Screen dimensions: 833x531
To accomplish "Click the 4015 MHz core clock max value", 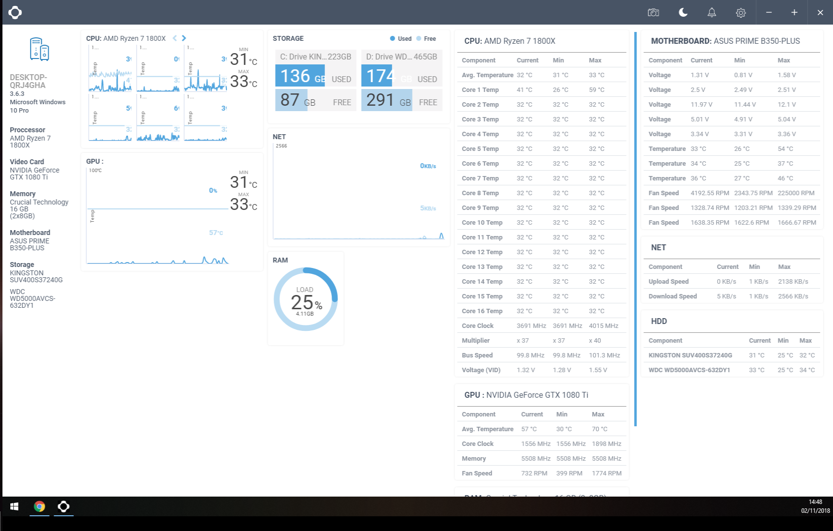I will coord(604,326).
